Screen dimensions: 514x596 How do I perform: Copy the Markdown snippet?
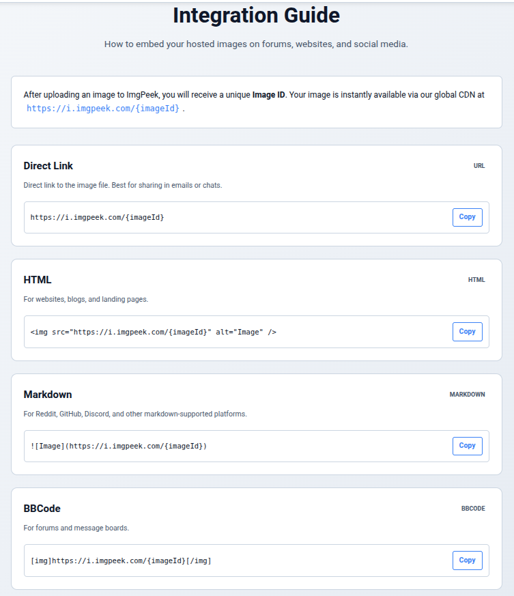coord(467,445)
